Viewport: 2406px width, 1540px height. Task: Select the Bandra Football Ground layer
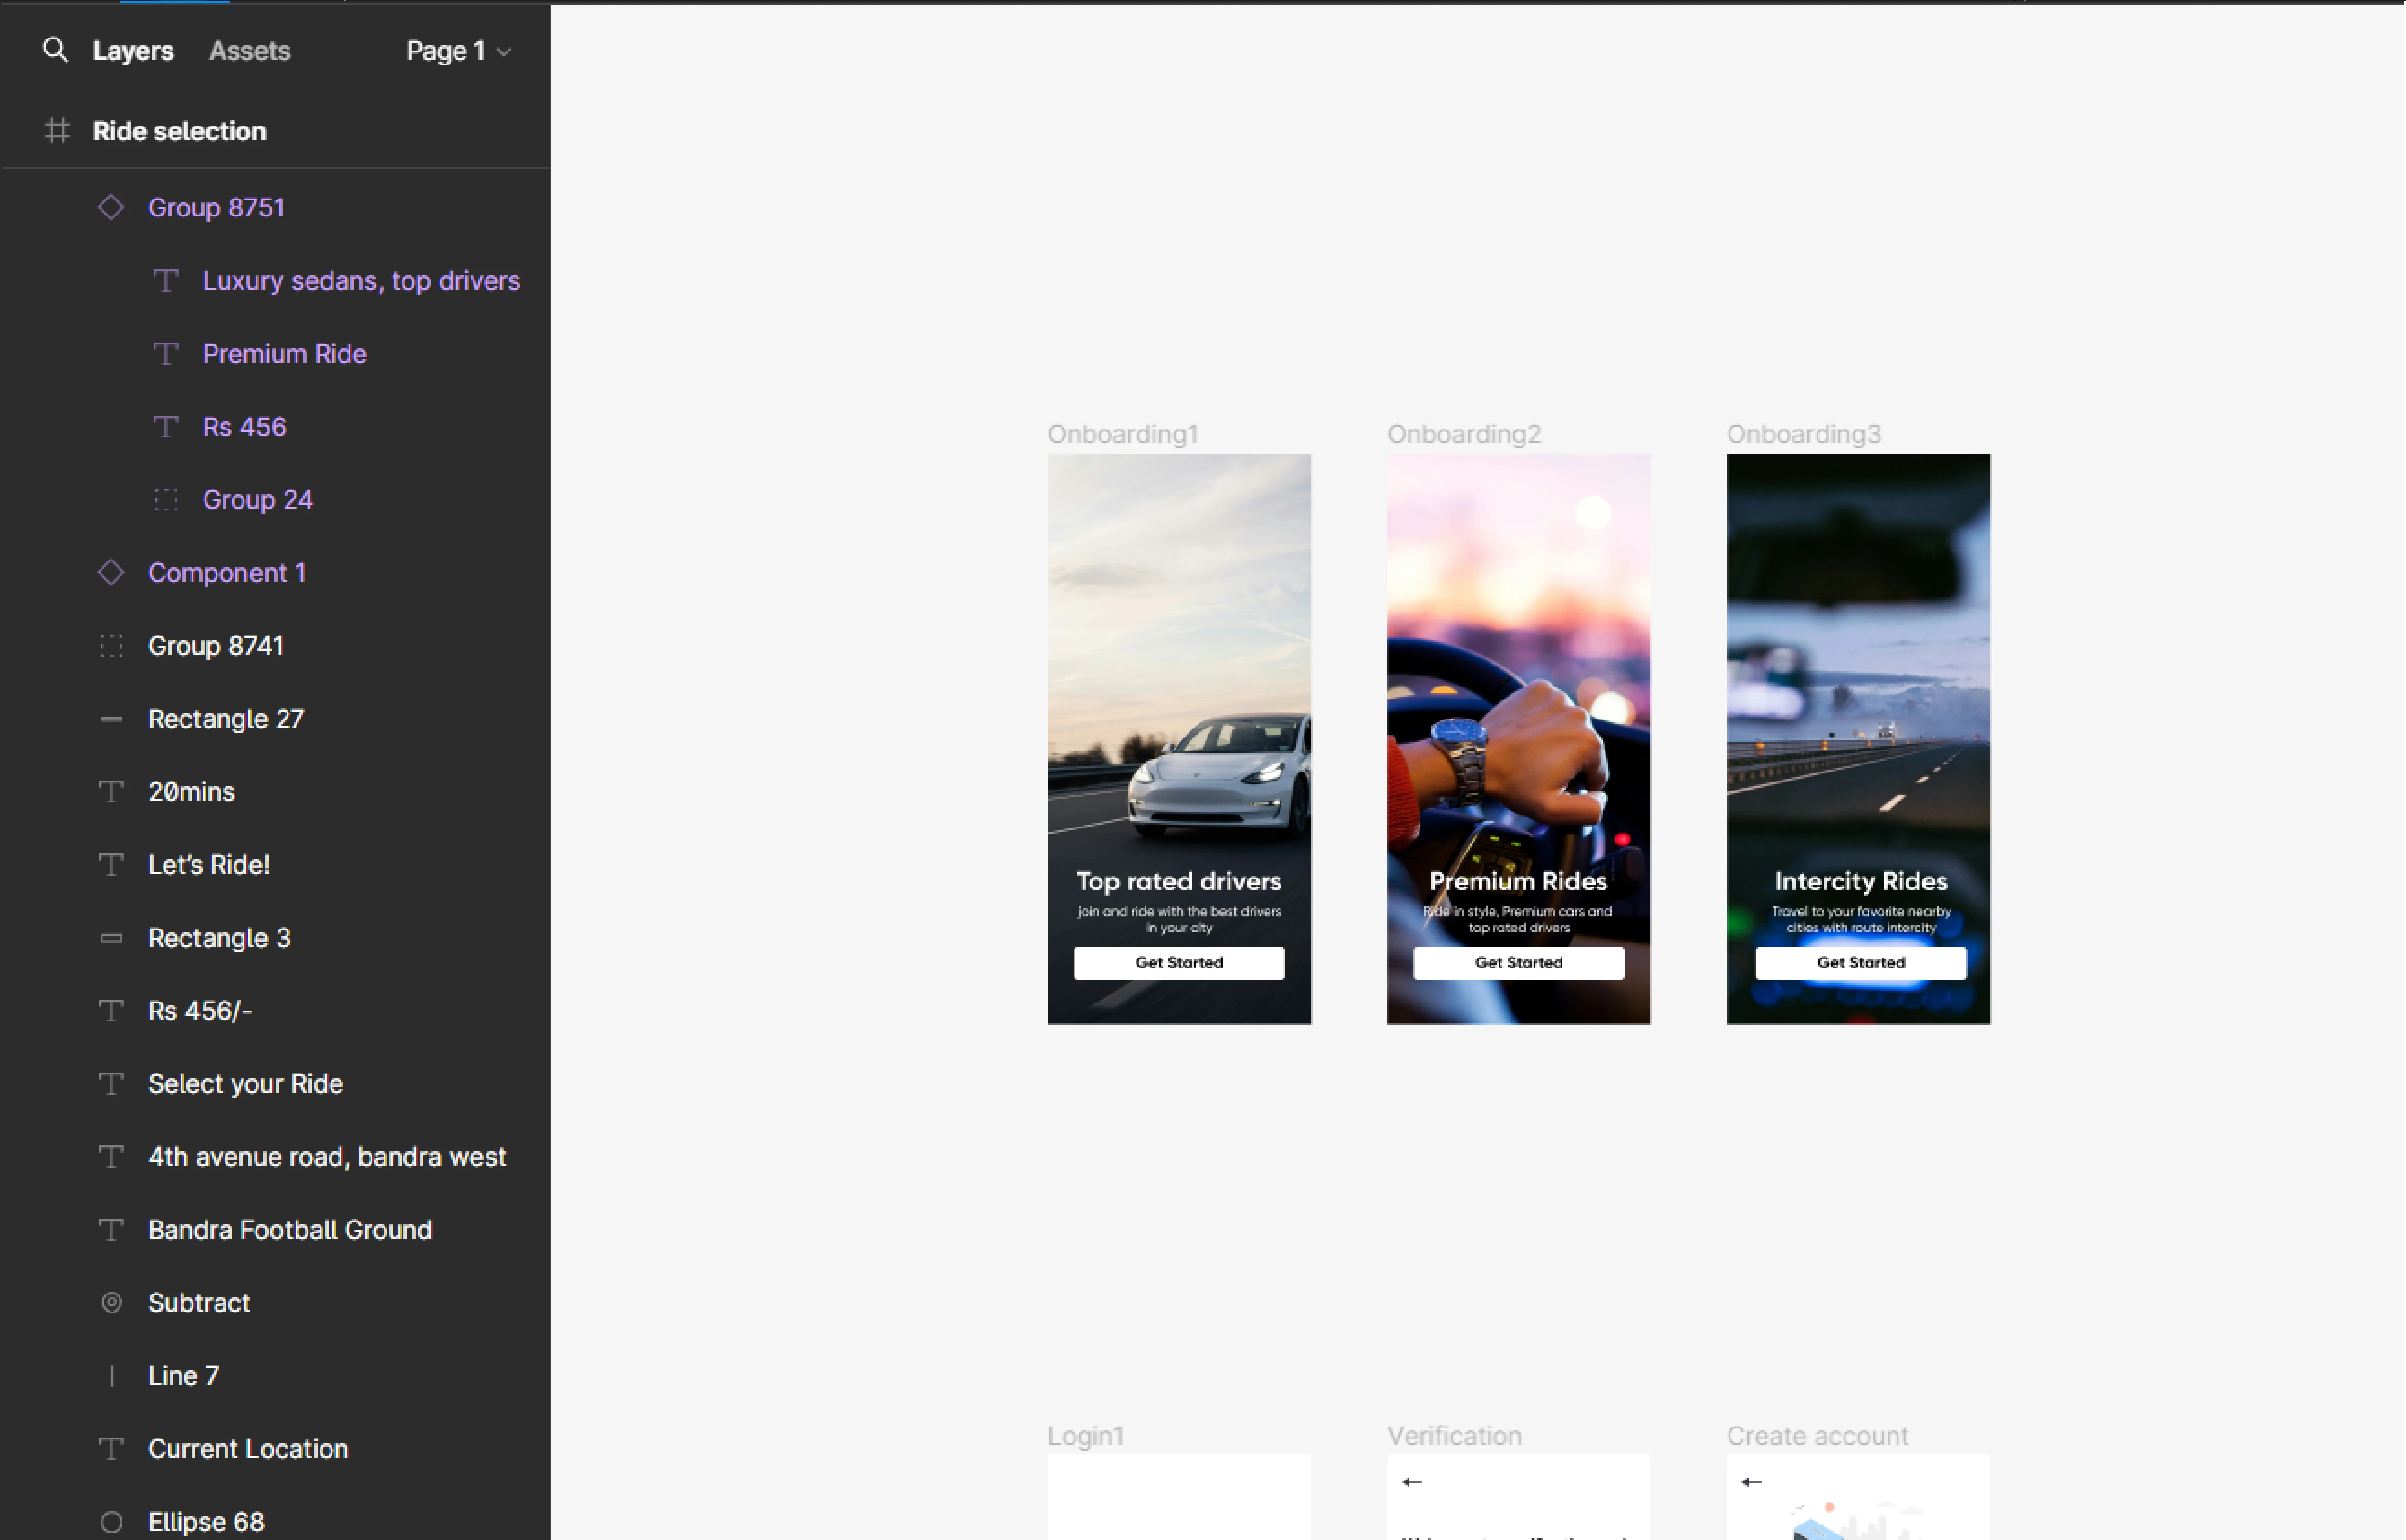click(289, 1229)
